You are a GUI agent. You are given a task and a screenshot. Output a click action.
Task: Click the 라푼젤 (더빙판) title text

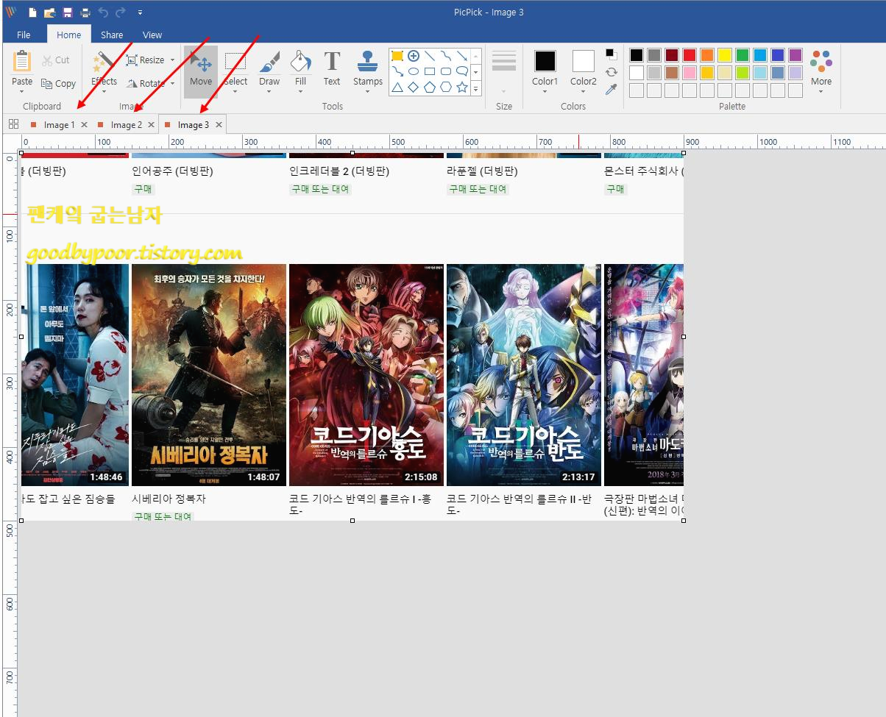click(482, 171)
